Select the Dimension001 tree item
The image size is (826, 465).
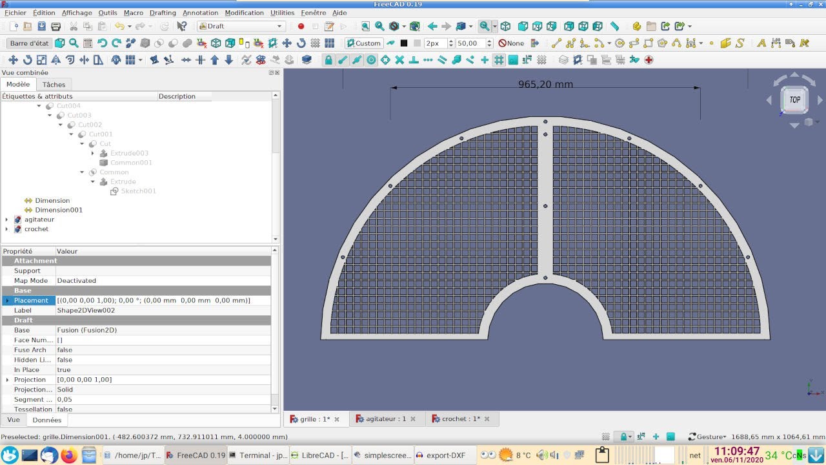[x=59, y=210]
